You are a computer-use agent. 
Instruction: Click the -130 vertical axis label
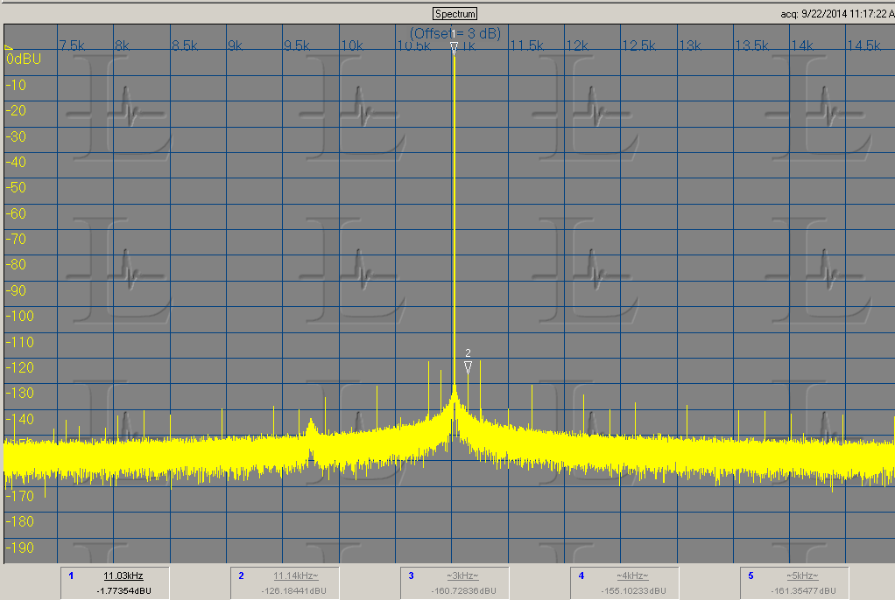(20, 393)
